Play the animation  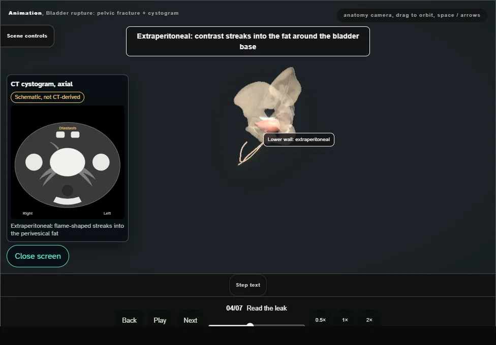click(x=160, y=320)
